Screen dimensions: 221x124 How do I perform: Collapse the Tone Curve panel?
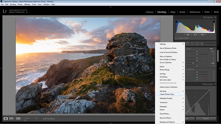[215, 84]
